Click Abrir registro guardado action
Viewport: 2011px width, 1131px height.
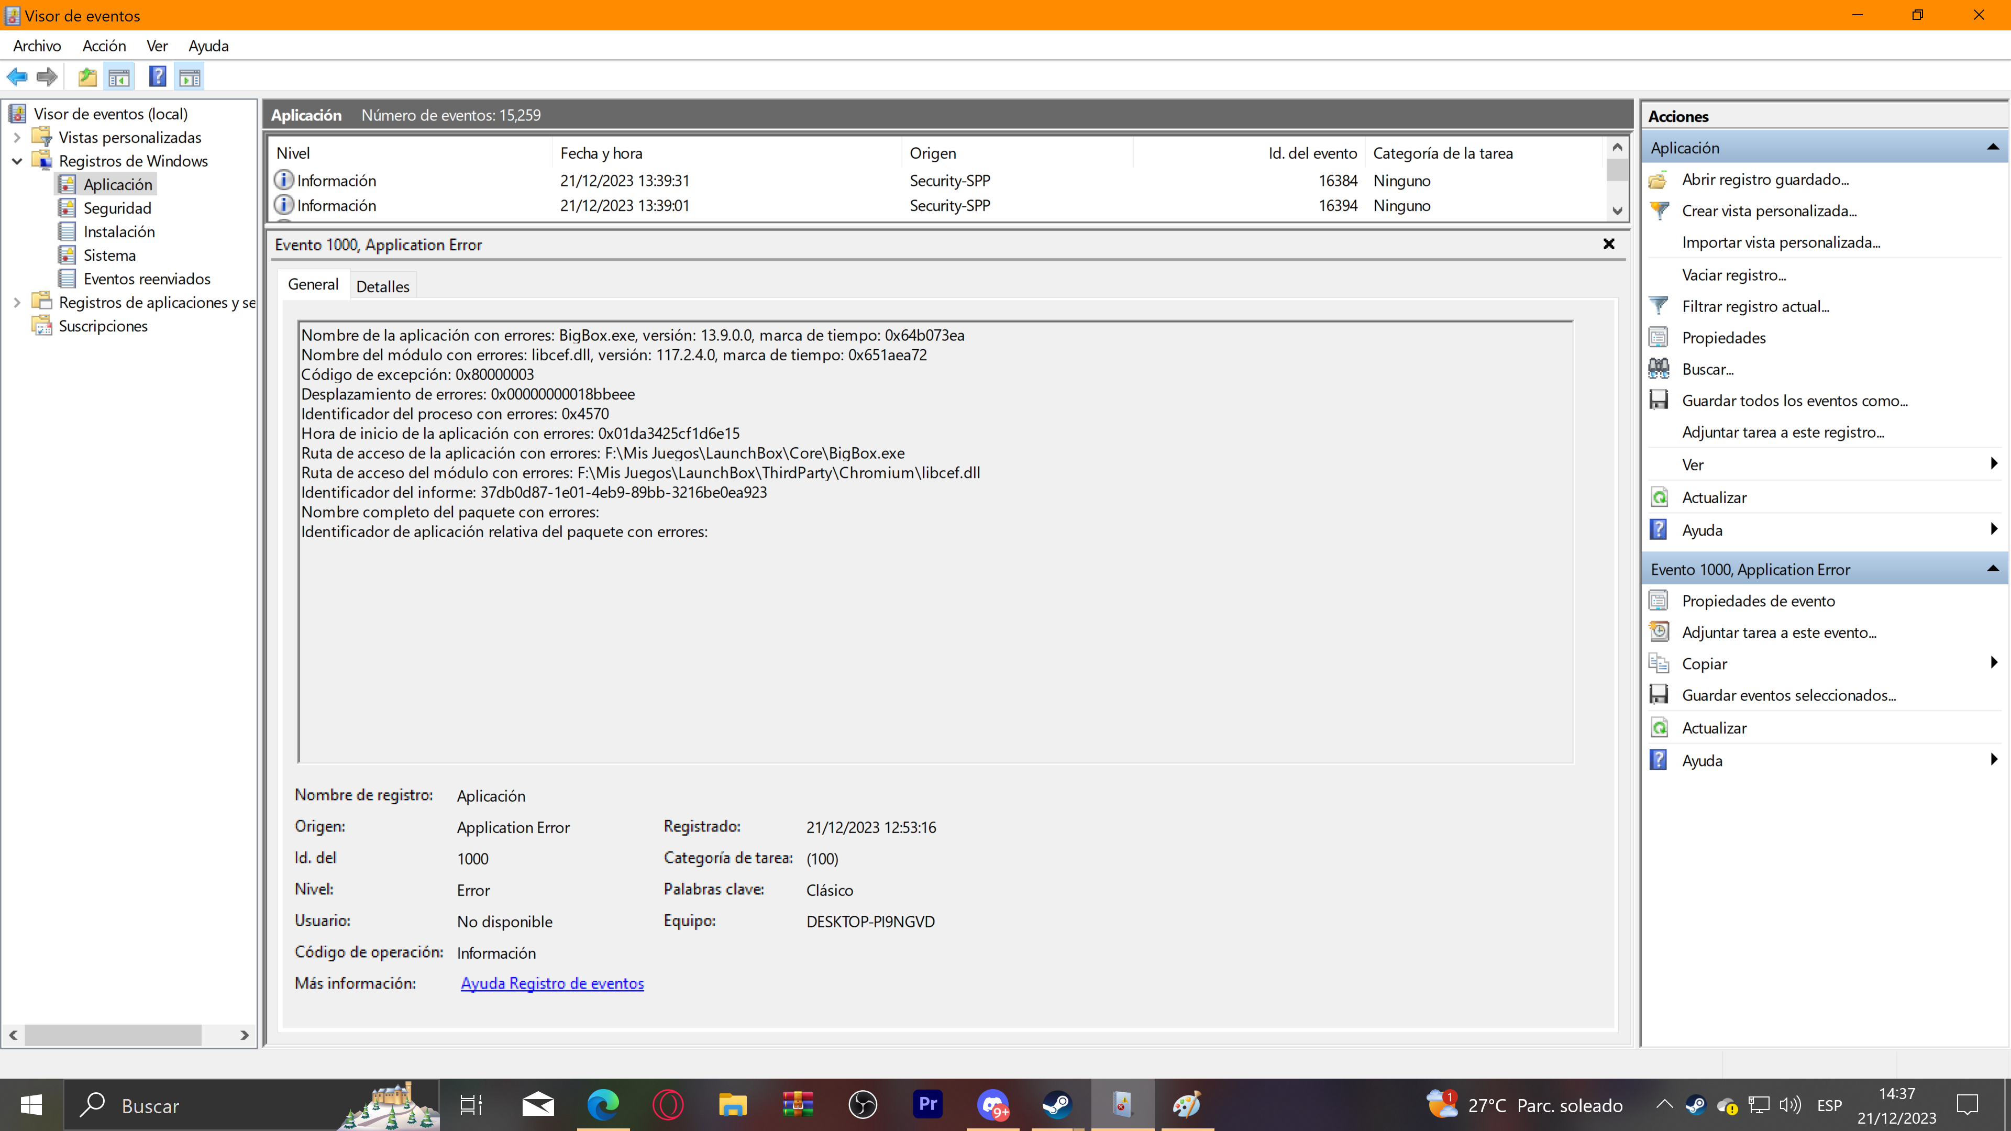coord(1765,180)
